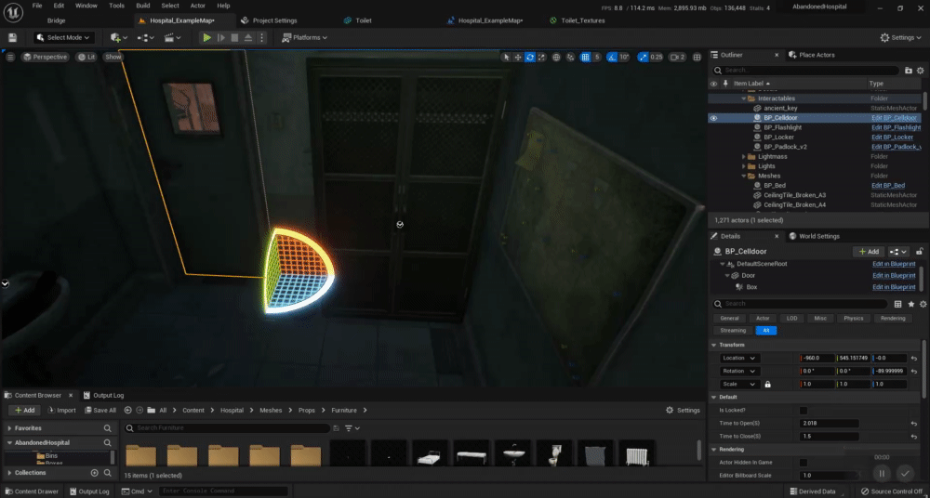This screenshot has height=498, width=930.
Task: Click the Save current level icon
Action: (13, 37)
